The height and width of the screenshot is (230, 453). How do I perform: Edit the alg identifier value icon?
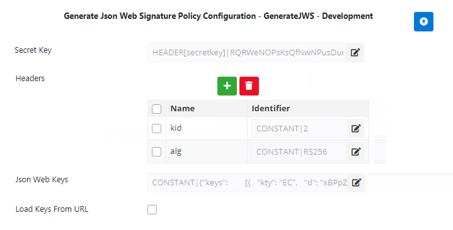point(355,151)
